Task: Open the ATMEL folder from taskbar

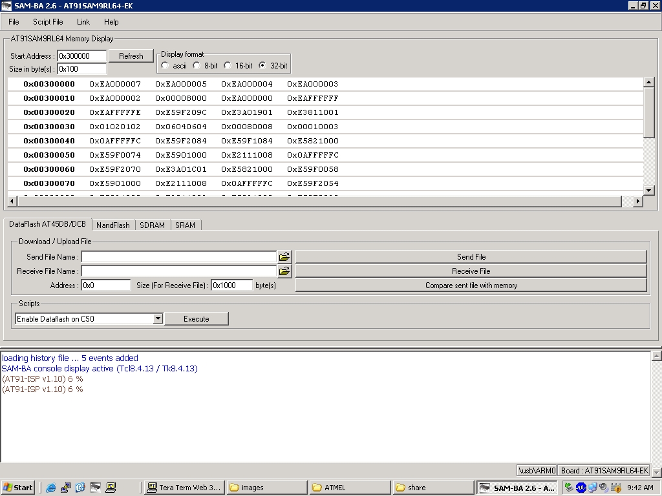Action: tap(350, 488)
